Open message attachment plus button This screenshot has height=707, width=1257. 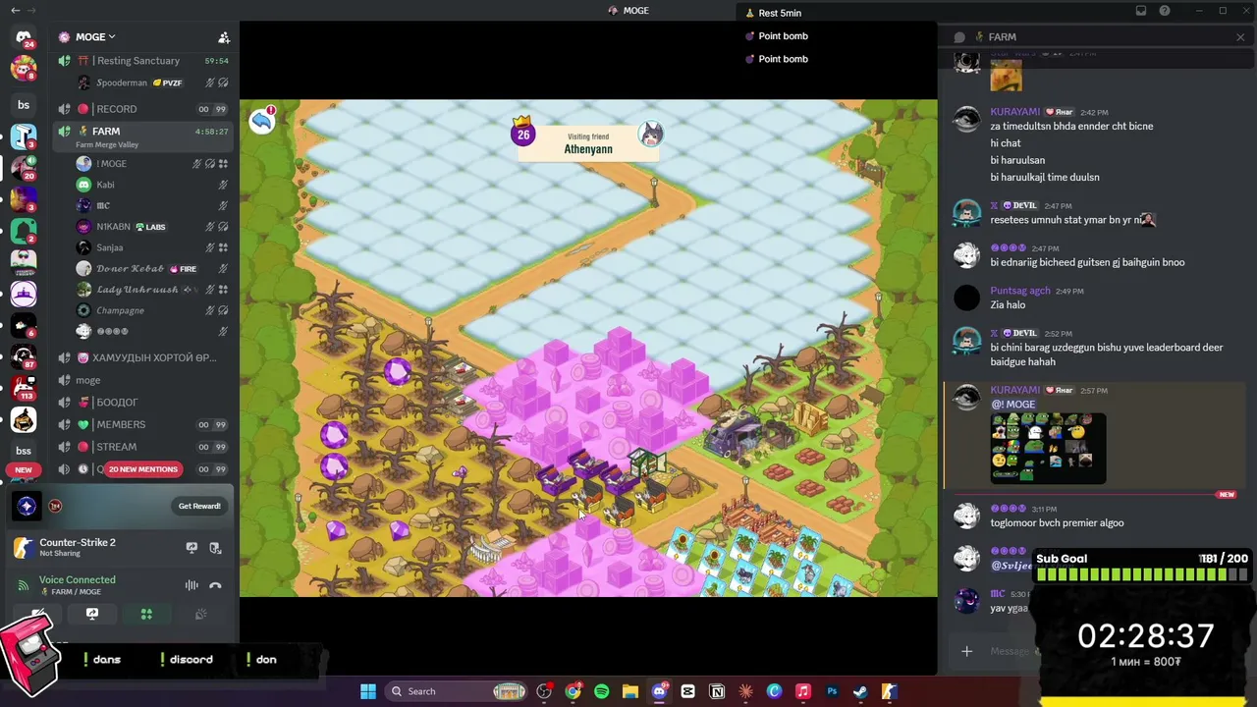coord(966,651)
